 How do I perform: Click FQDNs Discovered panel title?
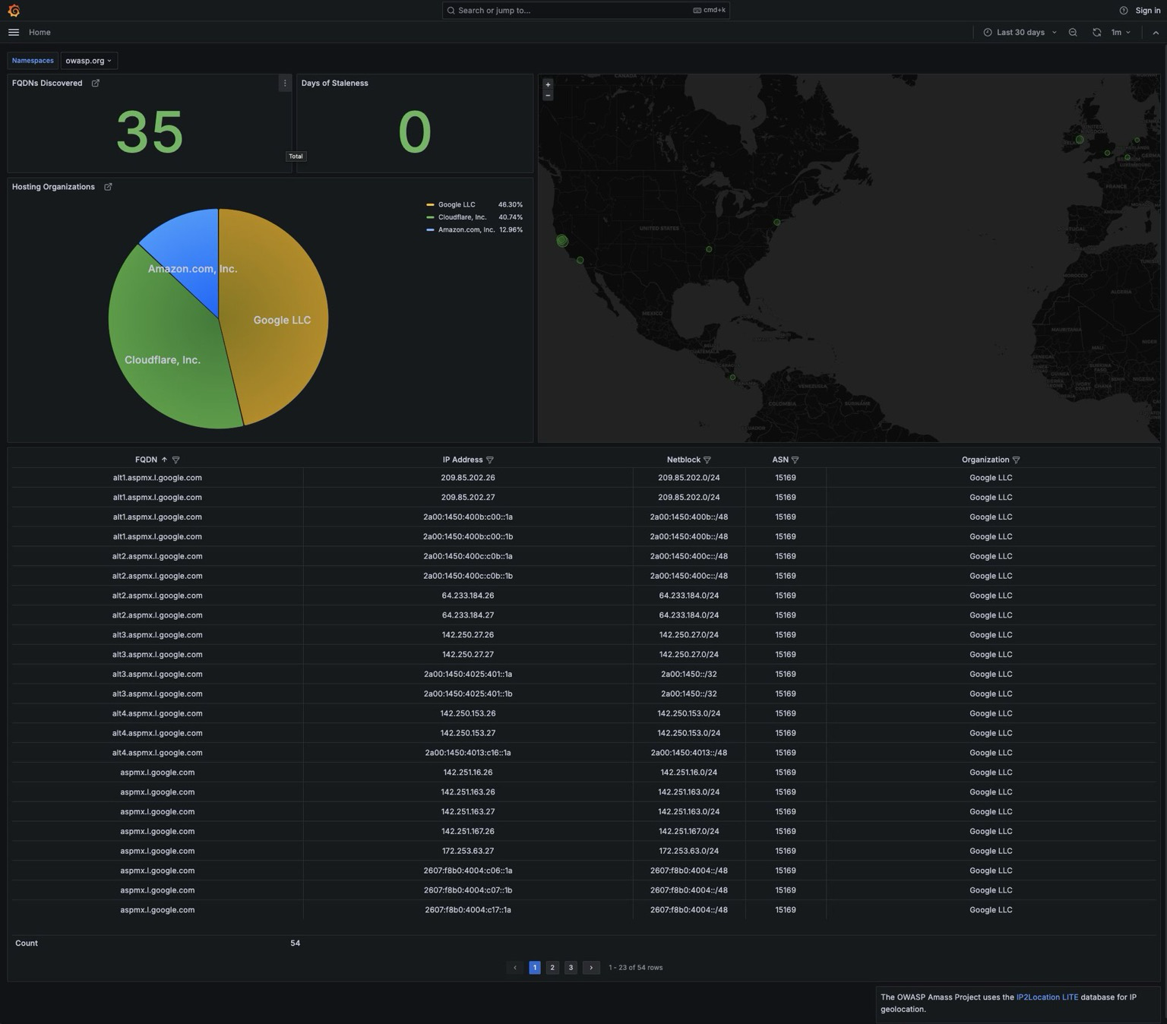(x=47, y=84)
